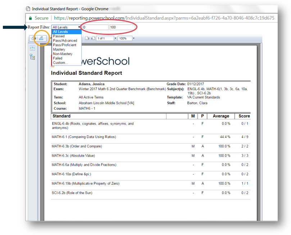Open the page number dropdown arrow
The width and height of the screenshot is (291, 235).
[115, 38]
